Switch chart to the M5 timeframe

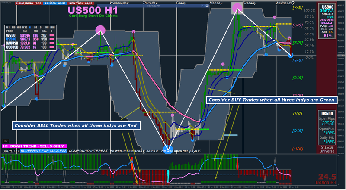[x=14, y=28]
